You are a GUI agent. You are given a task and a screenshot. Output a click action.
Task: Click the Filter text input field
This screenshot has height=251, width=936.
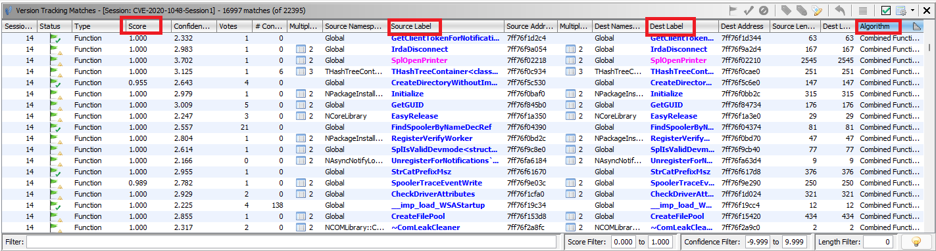click(x=291, y=242)
